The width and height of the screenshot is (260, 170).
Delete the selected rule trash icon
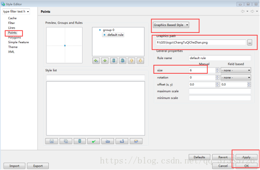click(x=114, y=61)
